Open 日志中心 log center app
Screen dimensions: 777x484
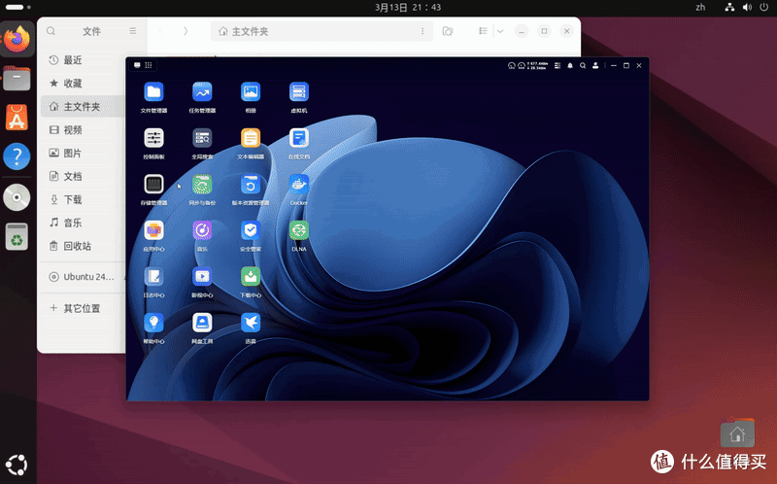[x=153, y=276]
